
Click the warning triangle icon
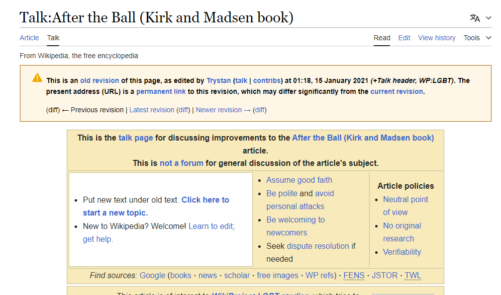37,78
